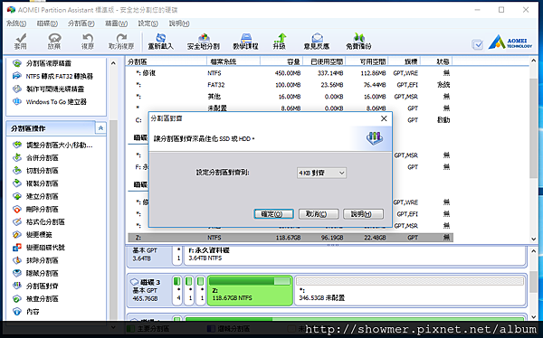The width and height of the screenshot is (543, 338).
Task: Open the 磁碟(D) menu
Action: coord(47,23)
